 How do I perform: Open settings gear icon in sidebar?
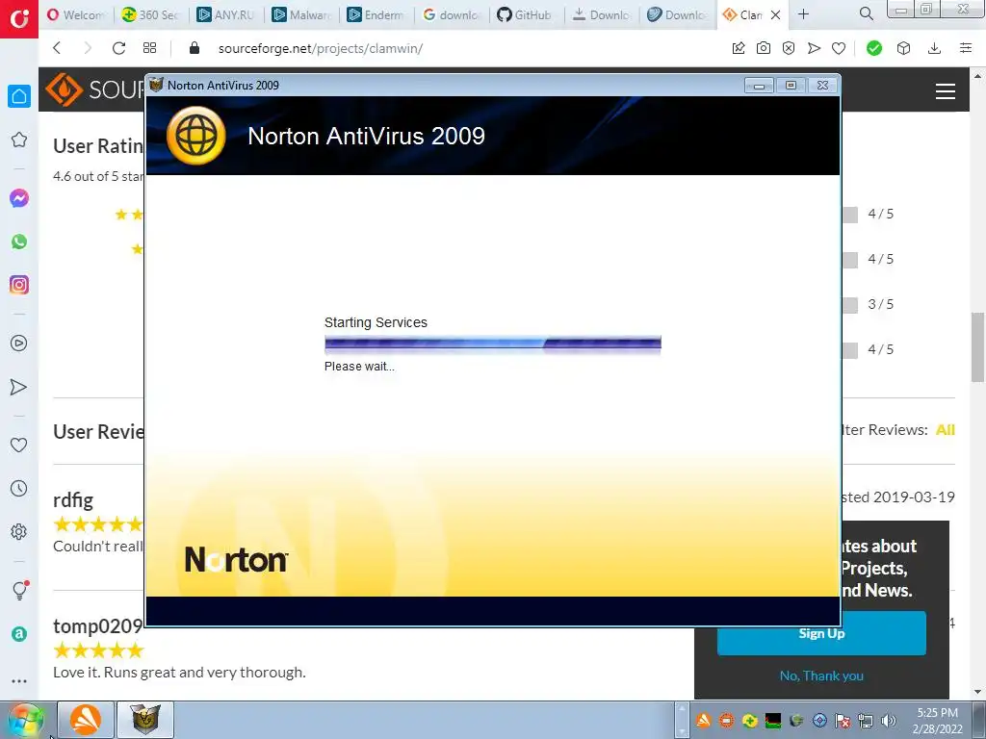tap(19, 531)
